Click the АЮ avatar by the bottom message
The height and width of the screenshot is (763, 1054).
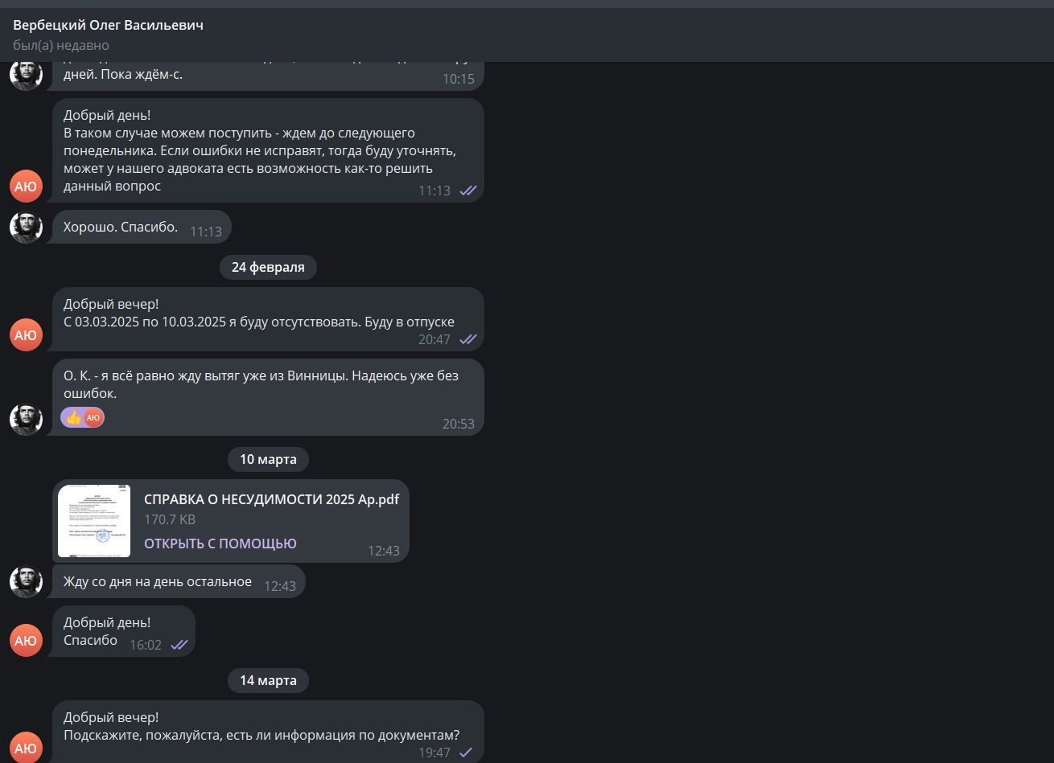click(x=26, y=748)
